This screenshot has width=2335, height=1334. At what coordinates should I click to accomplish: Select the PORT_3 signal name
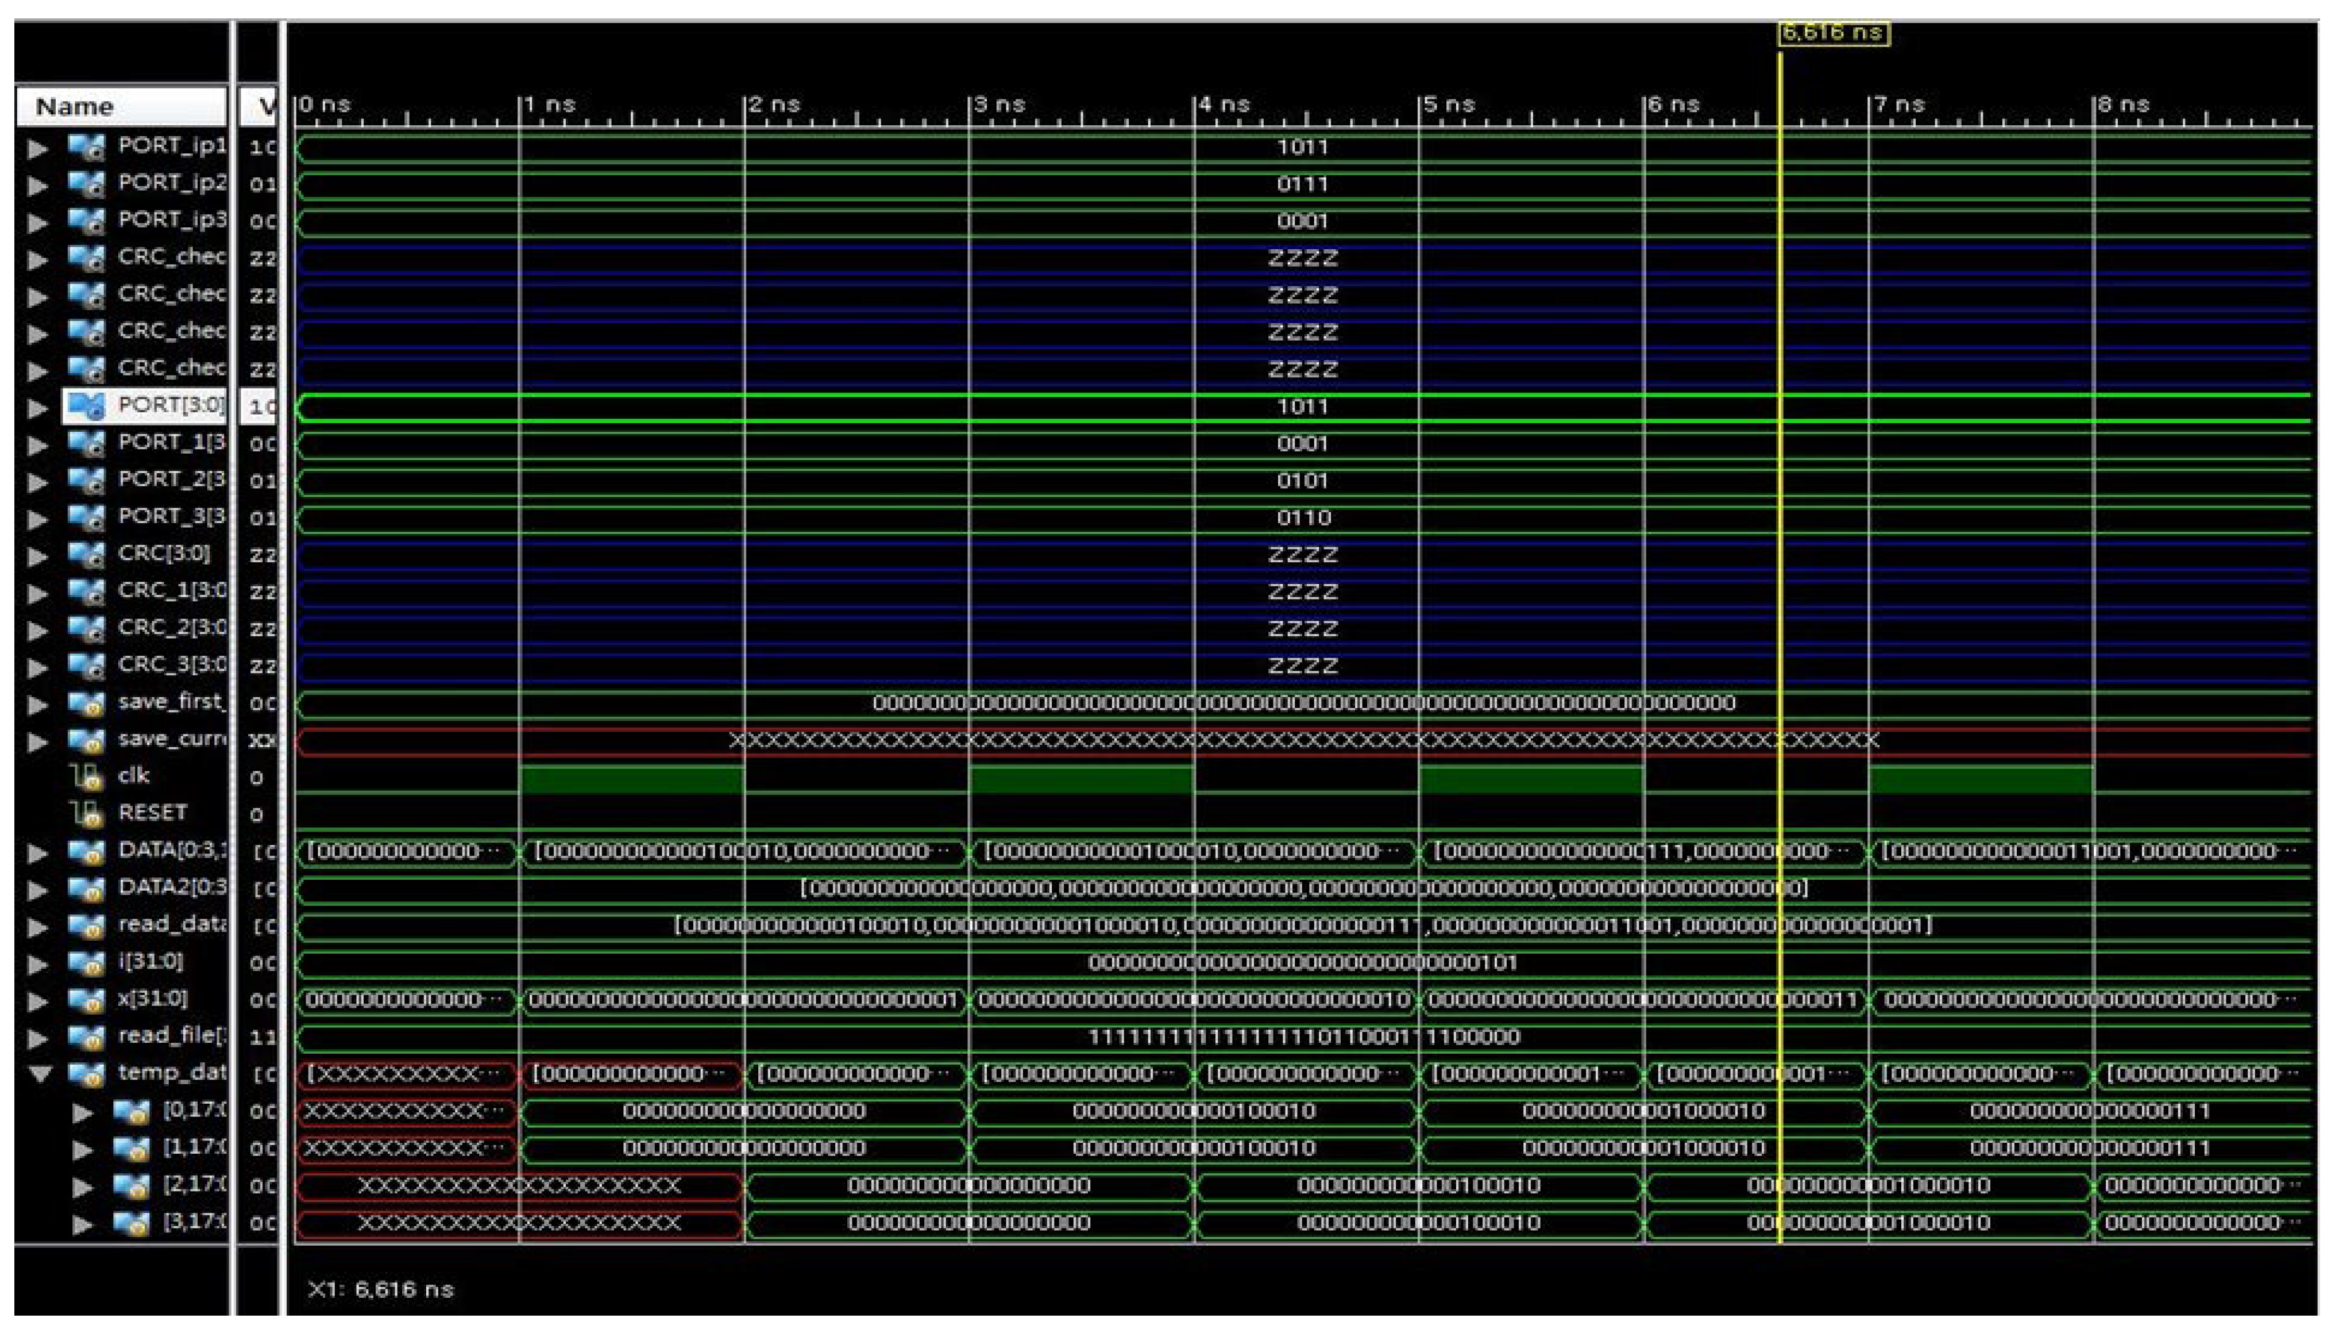[x=171, y=517]
